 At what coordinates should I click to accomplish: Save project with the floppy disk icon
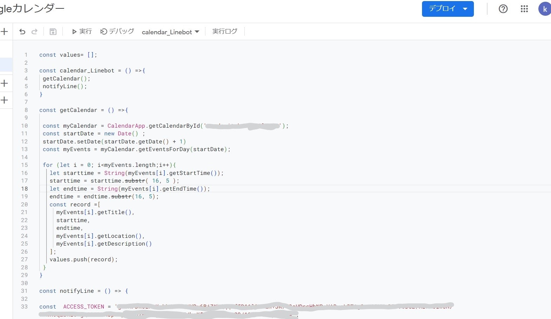[x=53, y=32]
